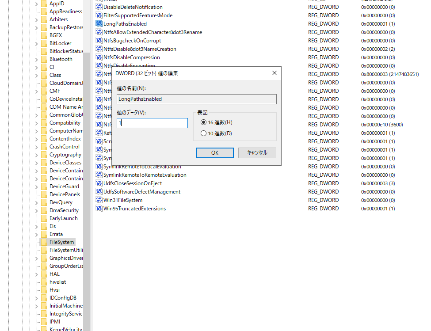
Task: Click the NtfsBugcheckOnCorrupt value icon
Action: (x=99, y=40)
